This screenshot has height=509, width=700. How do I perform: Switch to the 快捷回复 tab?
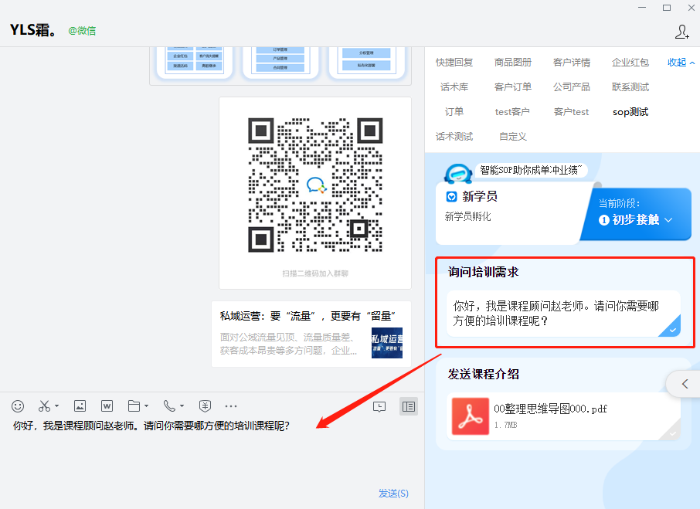[454, 63]
